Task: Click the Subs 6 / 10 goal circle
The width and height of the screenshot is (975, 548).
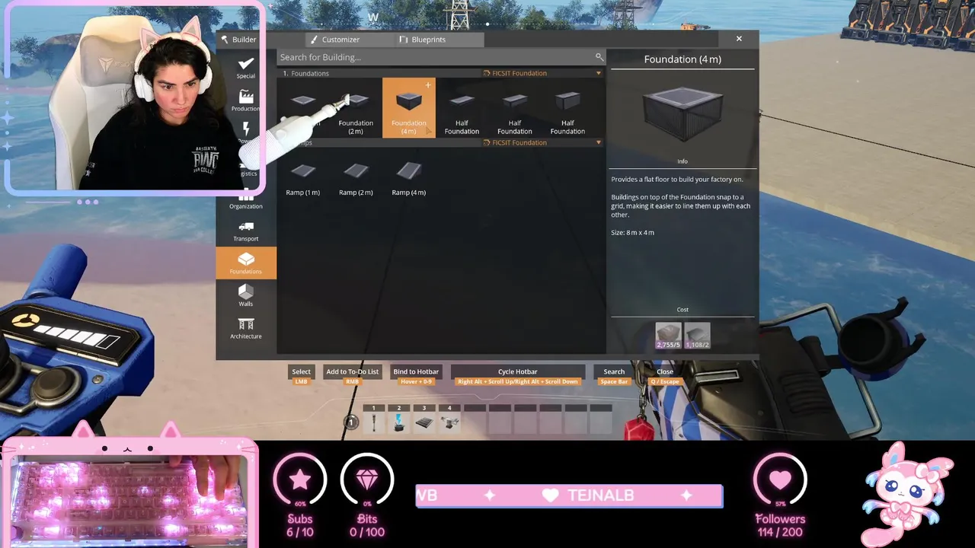Action: (300, 479)
